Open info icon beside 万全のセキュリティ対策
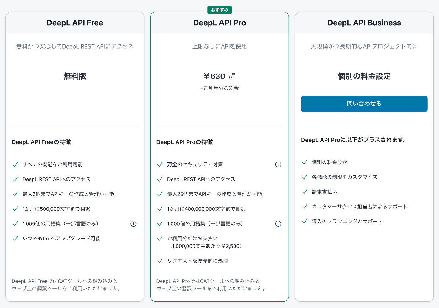 pyautogui.click(x=278, y=164)
